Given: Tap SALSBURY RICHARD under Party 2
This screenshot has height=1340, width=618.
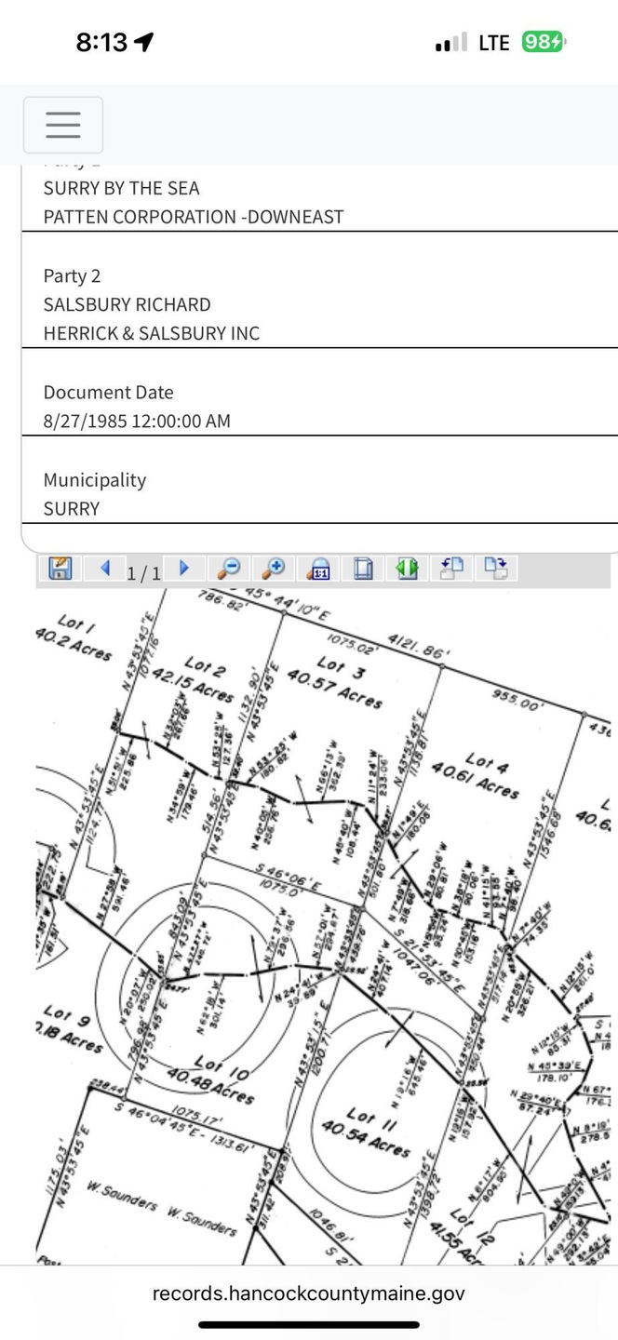Looking at the screenshot, I should 127,304.
